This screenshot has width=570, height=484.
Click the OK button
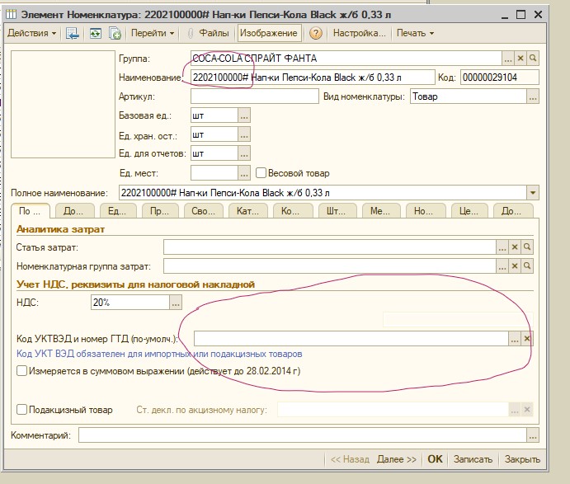[435, 459]
